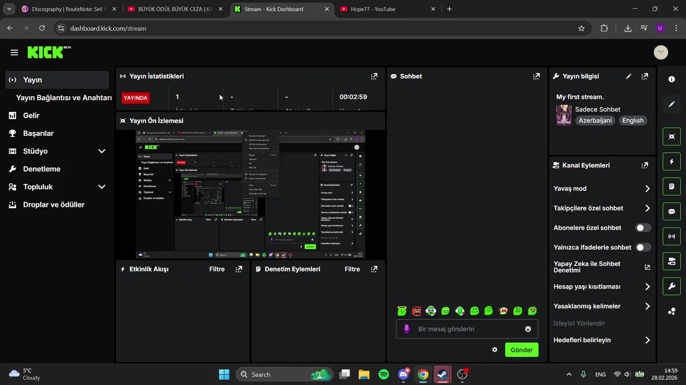Expand the Topluluk sidebar section
Screen dimensions: 686x385
[x=102, y=187]
